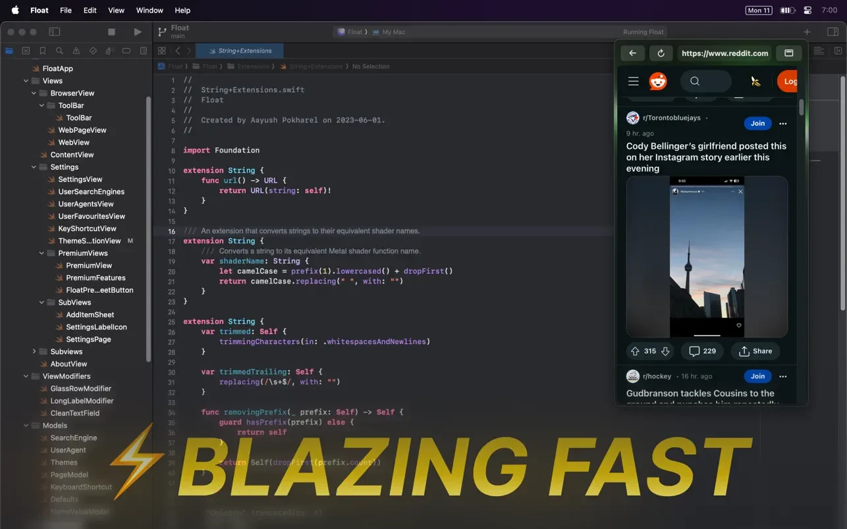847x529 pixels.
Task: Click the back arrow in Float browser
Action: tap(632, 53)
